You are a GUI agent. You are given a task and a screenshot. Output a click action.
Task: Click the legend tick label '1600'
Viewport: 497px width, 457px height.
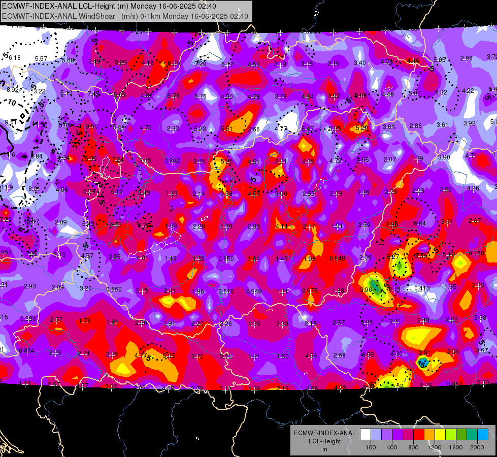456,447
